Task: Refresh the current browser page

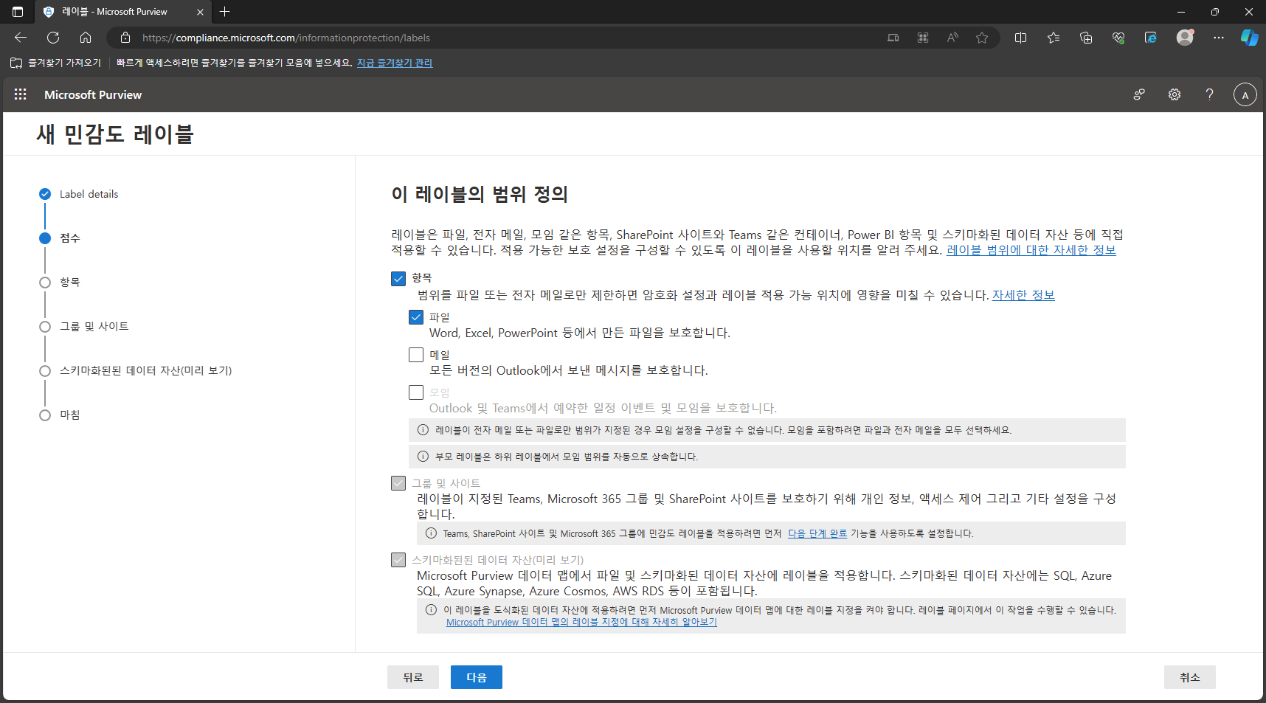Action: (53, 38)
